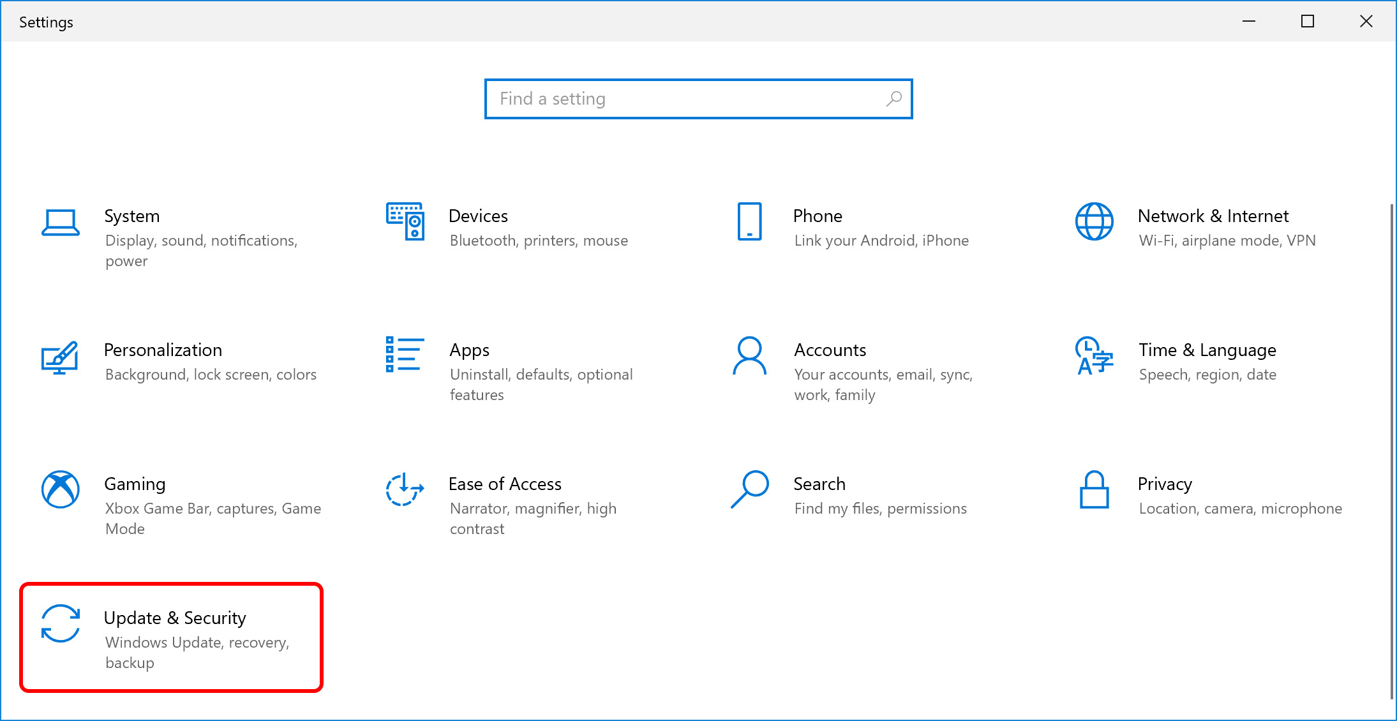Viewport: 1397px width, 721px height.
Task: Open the Devices settings heading
Action: 479,216
